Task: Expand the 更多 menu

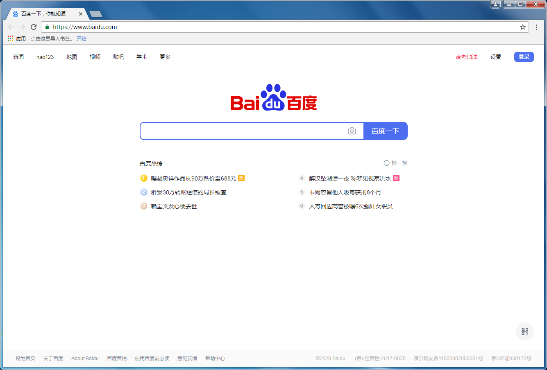Action: point(165,57)
